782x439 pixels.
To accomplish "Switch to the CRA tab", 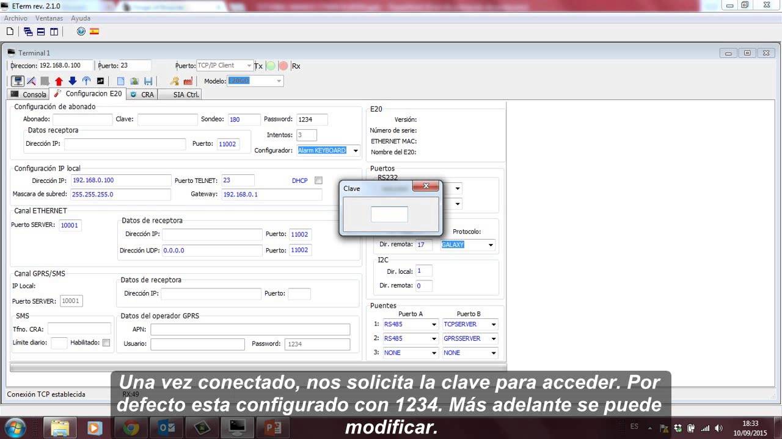I will [142, 95].
